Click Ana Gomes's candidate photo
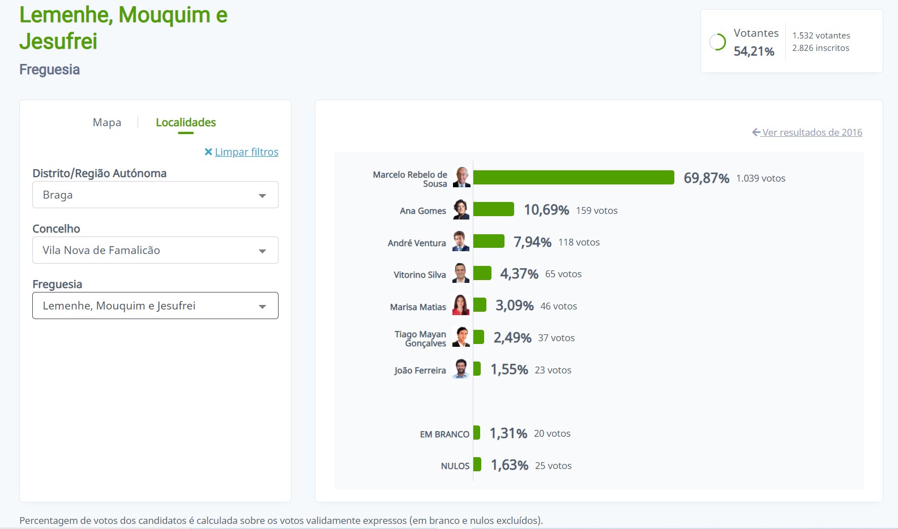Viewport: 898px width, 529px height. pos(461,210)
